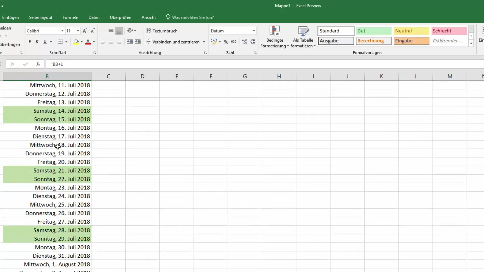
Task: Apply the Ausgabe cell style
Action: click(x=336, y=41)
